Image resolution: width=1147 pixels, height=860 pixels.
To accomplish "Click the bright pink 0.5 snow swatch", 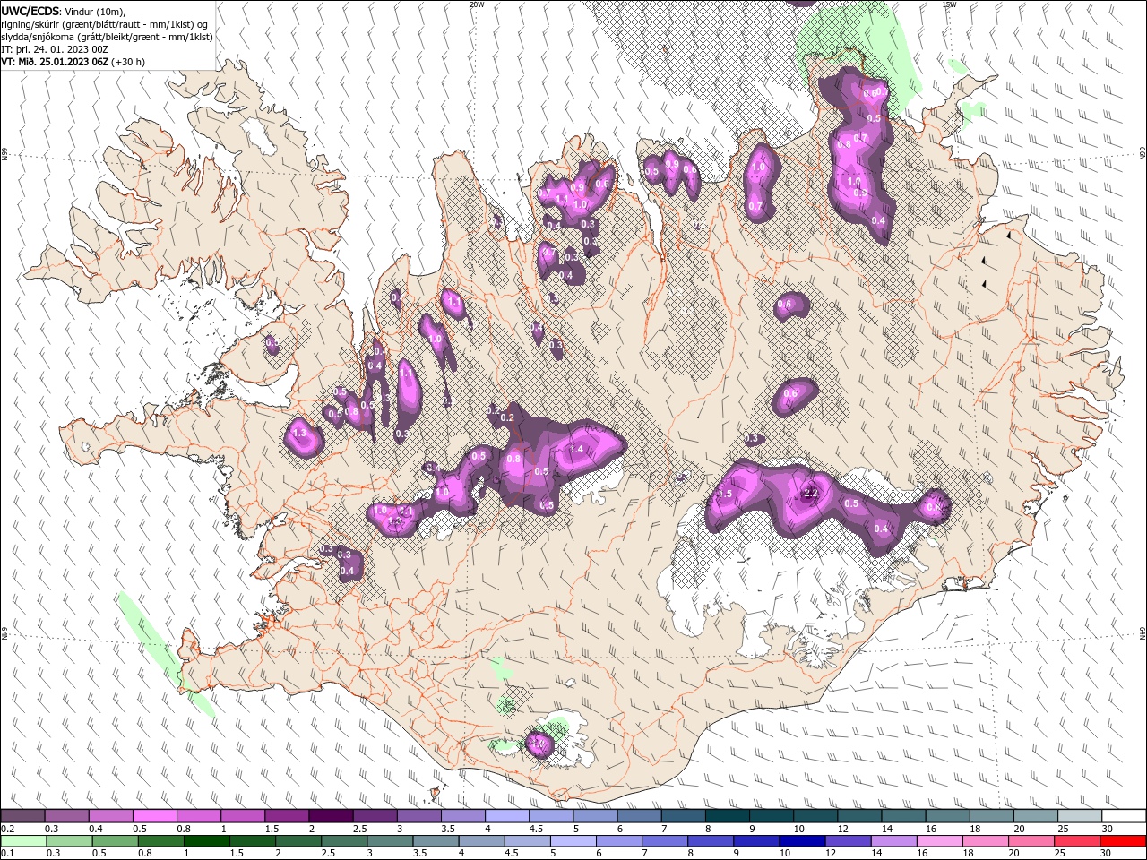I will (x=154, y=815).
